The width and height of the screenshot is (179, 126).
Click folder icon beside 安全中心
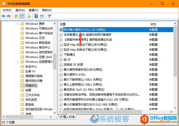click(x=22, y=67)
